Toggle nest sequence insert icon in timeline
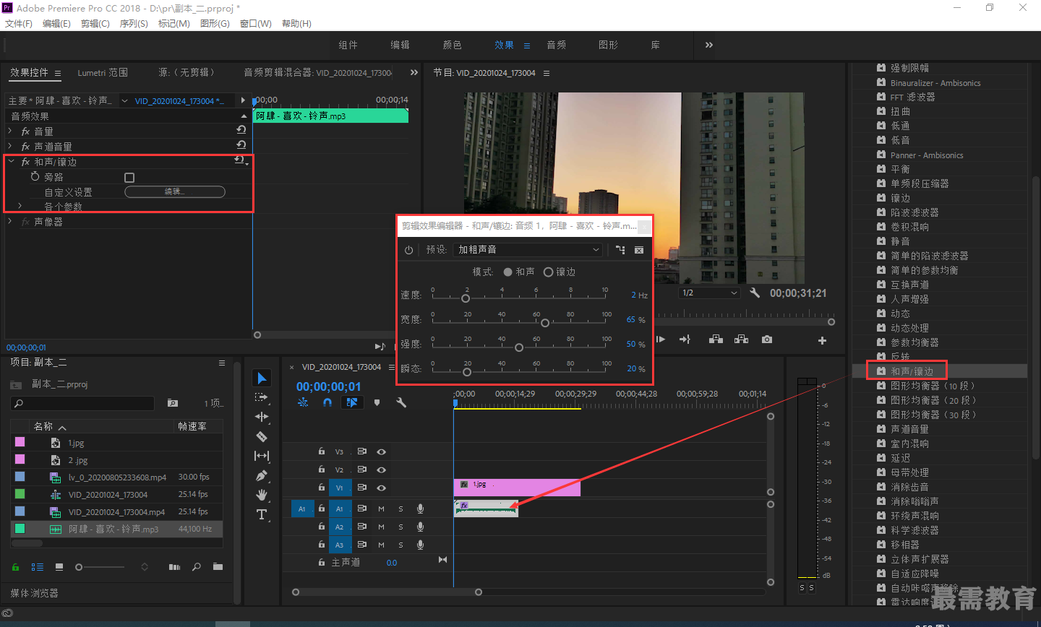Screen dimensions: 1041x627 pos(303,402)
